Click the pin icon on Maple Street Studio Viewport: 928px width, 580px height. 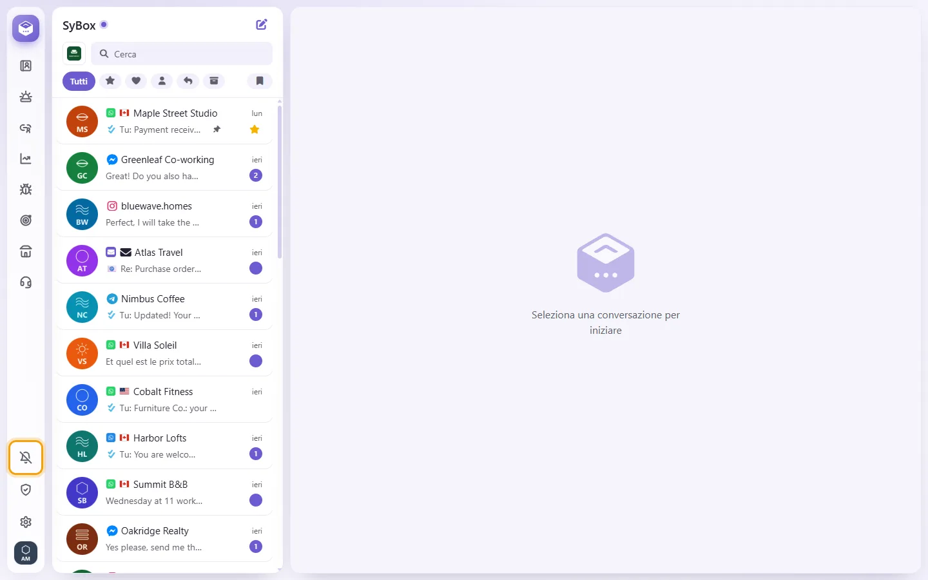coord(217,130)
